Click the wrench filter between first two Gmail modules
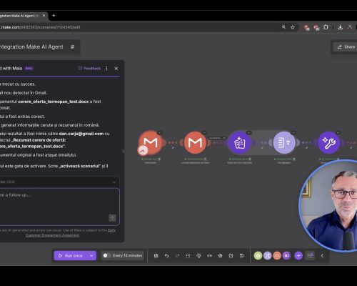The height and width of the screenshot is (286, 357). pyautogui.click(x=173, y=148)
